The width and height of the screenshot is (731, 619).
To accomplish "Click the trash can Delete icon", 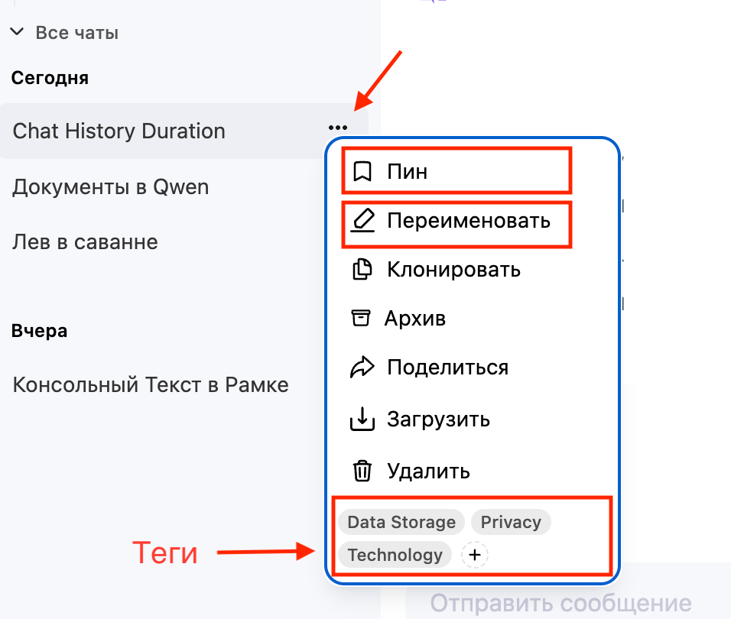I will [362, 470].
